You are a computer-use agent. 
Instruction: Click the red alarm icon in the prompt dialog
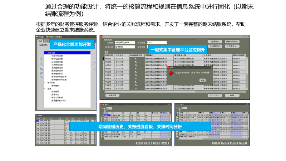pos(171,73)
